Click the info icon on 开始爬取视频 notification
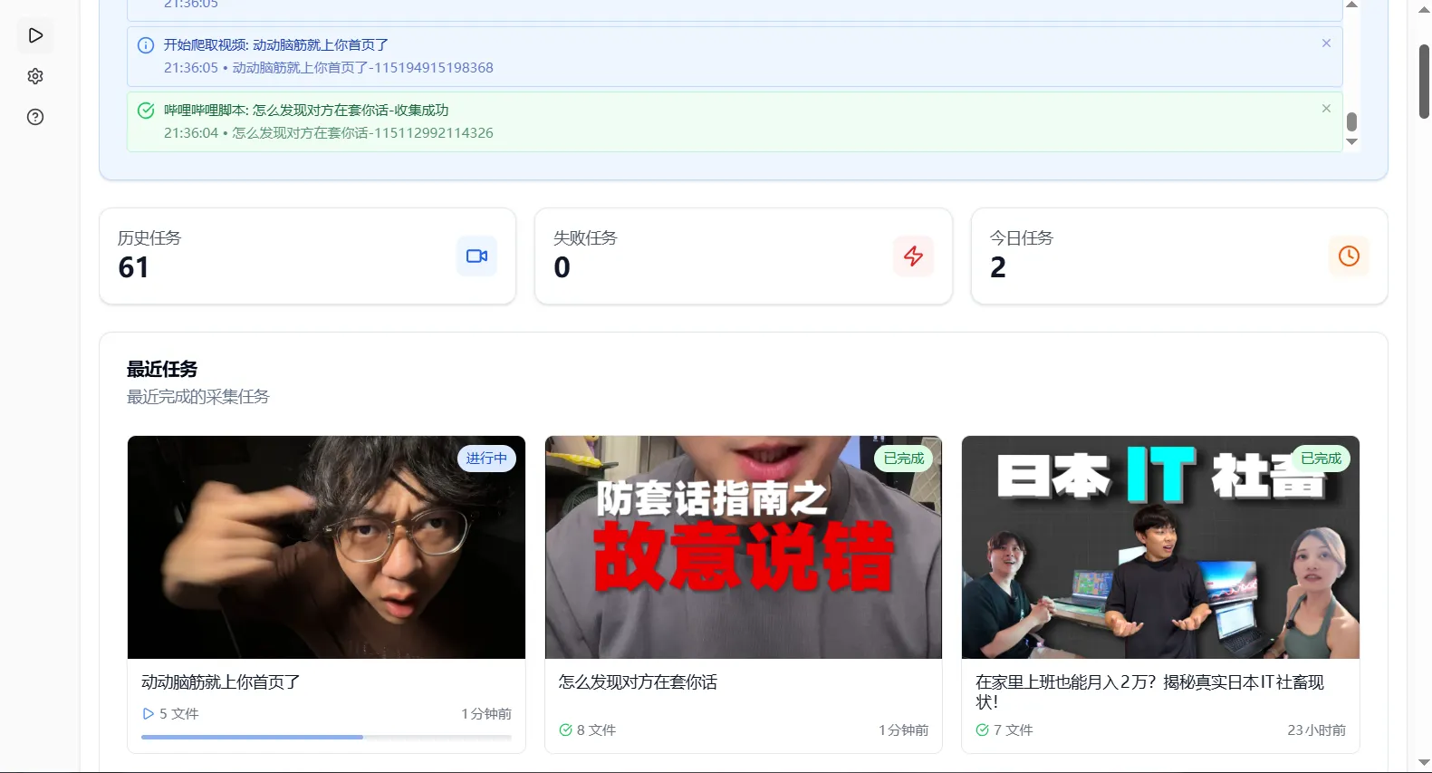This screenshot has height=773, width=1432. click(x=146, y=45)
